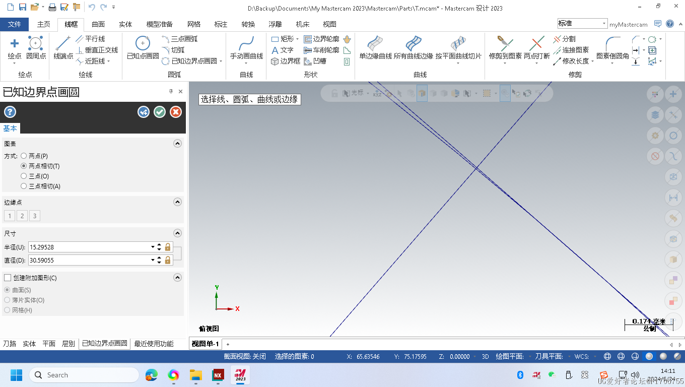Select the 按平面曲线切片 tool

click(x=458, y=48)
